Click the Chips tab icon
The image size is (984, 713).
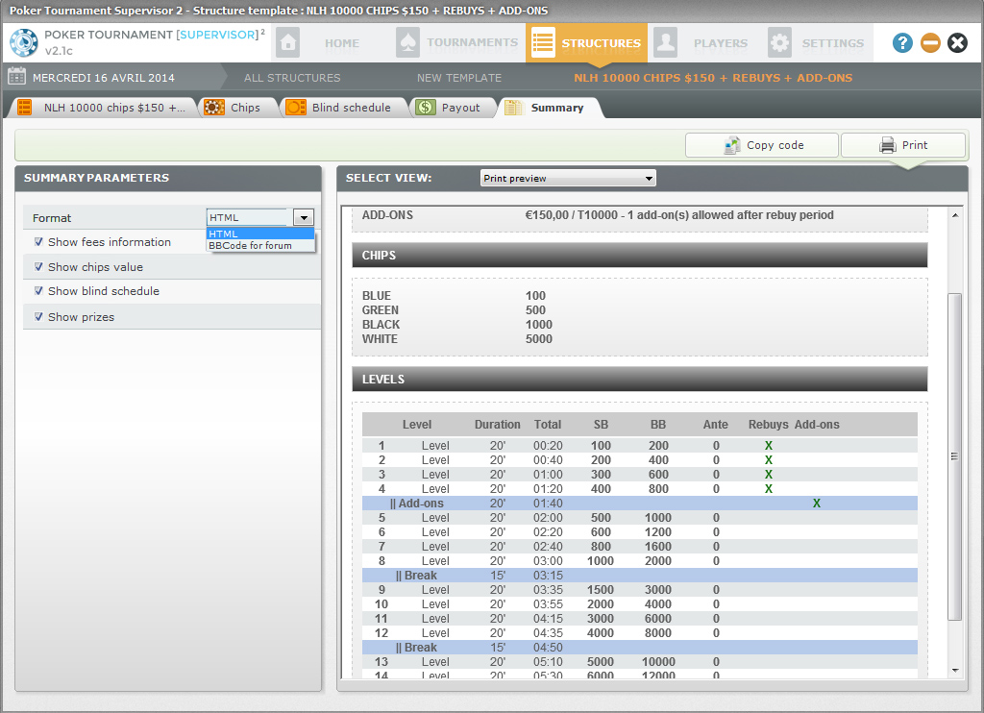coord(214,108)
